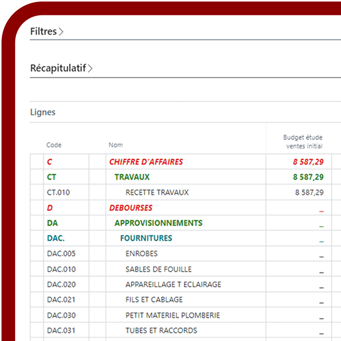The height and width of the screenshot is (341, 341).
Task: Click the FILS ET CABLAGE line
Action: (154, 300)
